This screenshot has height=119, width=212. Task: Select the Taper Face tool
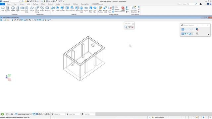pyautogui.click(x=91, y=10)
